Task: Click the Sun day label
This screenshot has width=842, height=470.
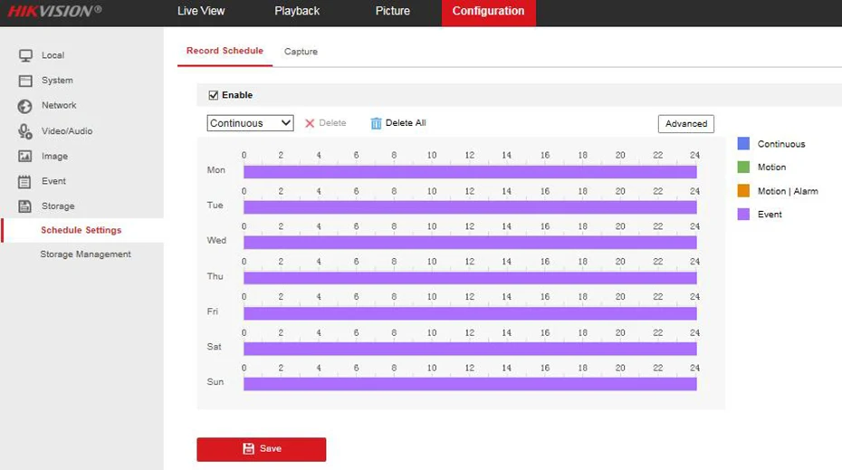Action: point(215,382)
